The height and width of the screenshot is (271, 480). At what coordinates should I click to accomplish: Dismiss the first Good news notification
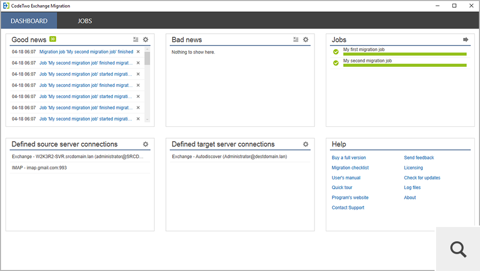[x=138, y=52]
